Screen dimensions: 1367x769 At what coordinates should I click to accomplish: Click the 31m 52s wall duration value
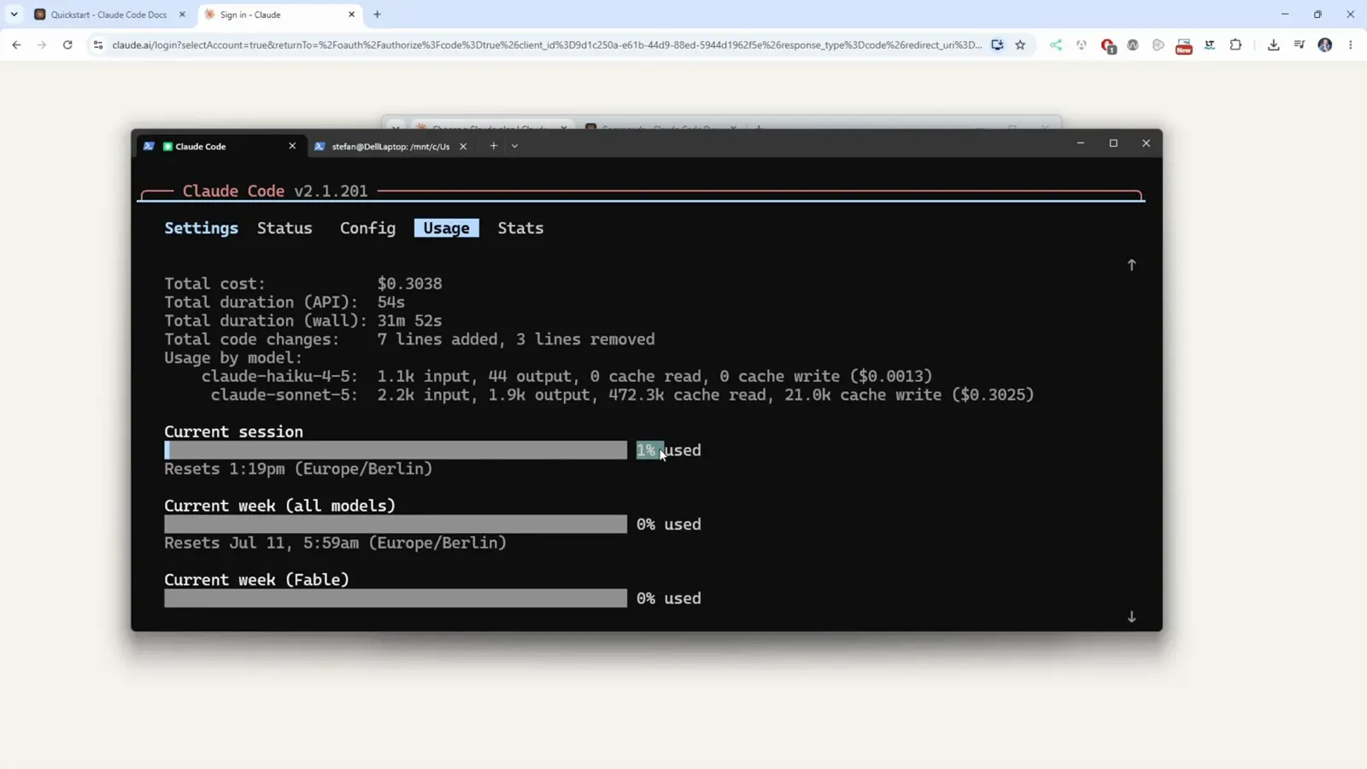pos(409,320)
